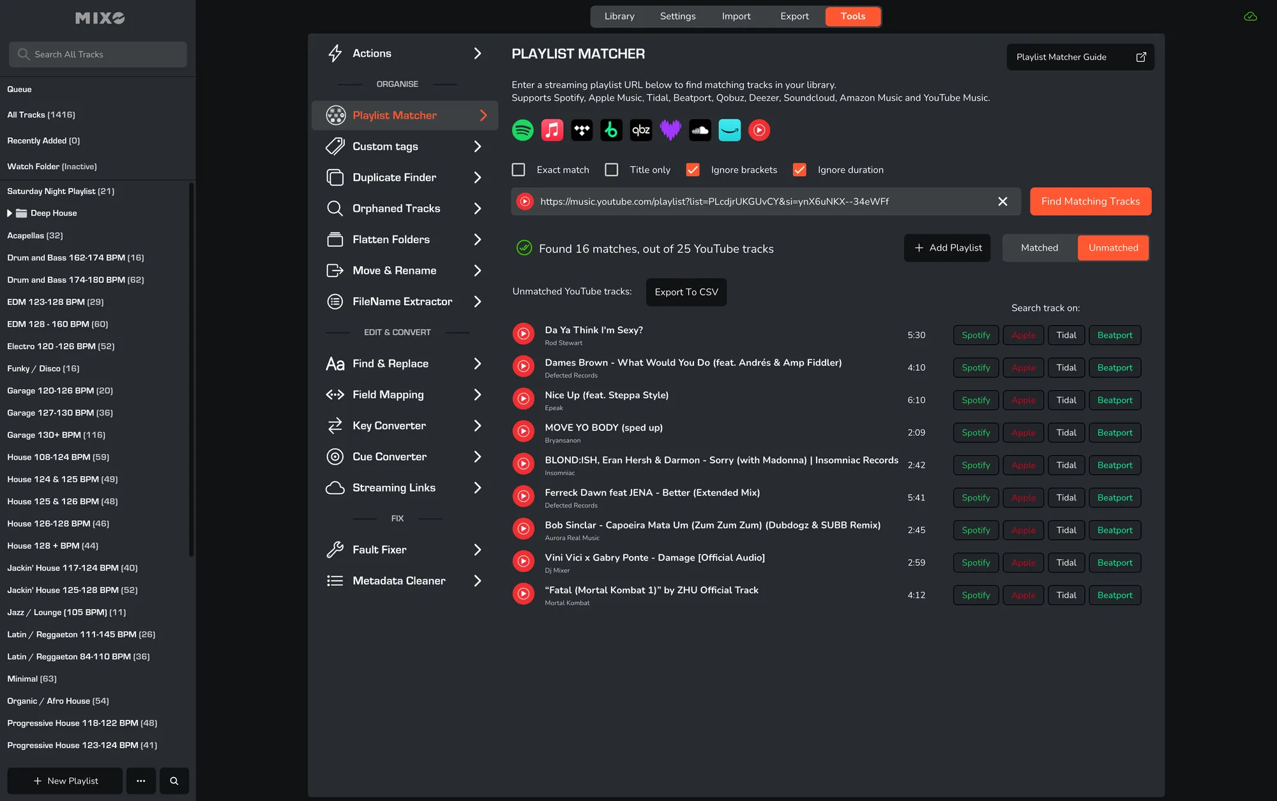Open Custom tags chevron arrow
Viewport: 1277px width, 801px height.
(x=478, y=147)
